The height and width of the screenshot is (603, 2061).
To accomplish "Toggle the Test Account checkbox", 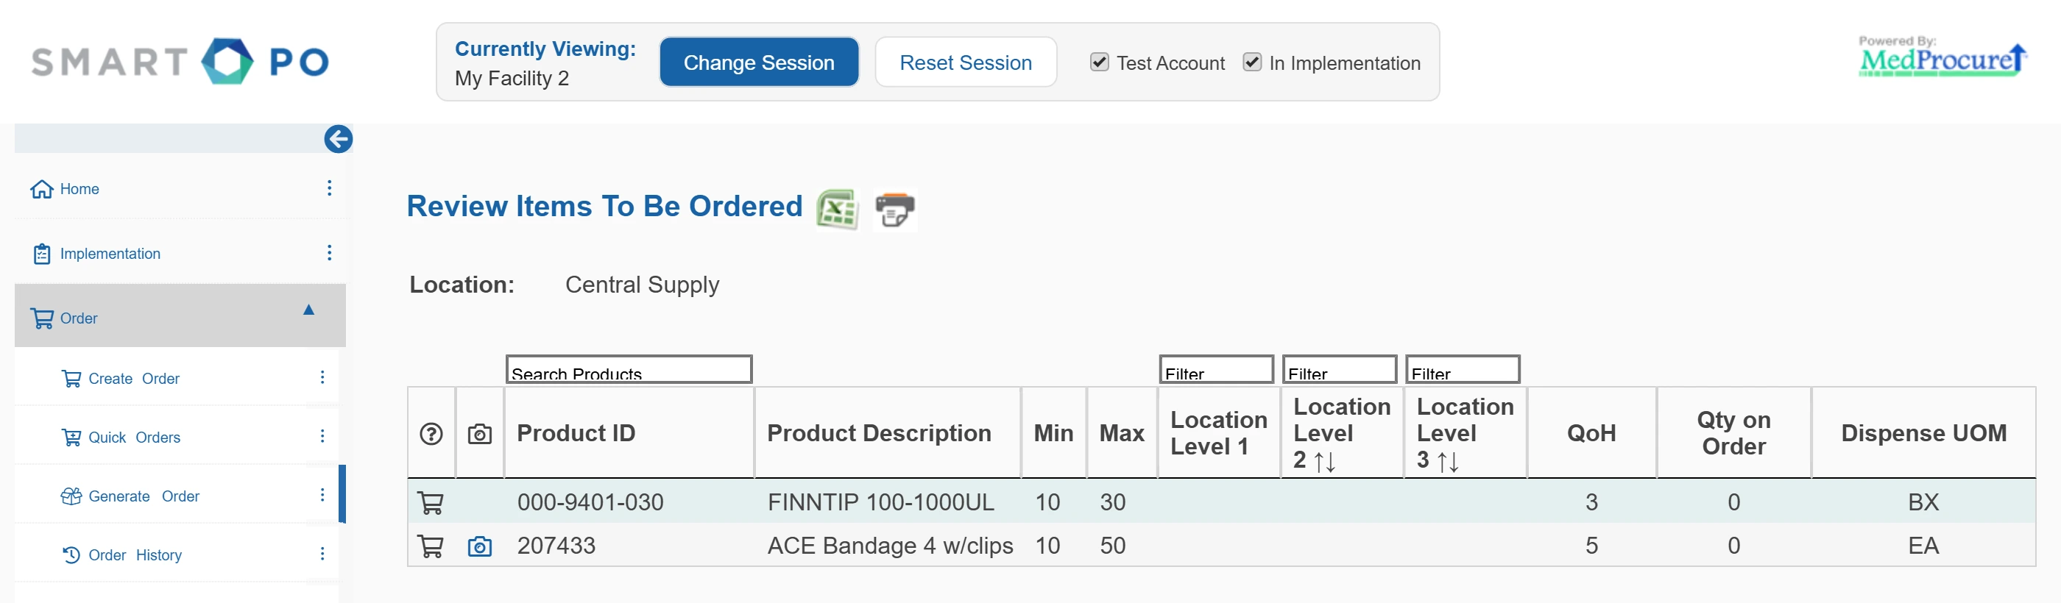I will (x=1099, y=63).
